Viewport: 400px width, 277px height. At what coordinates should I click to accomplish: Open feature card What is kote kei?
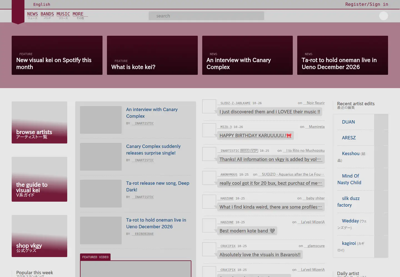click(152, 55)
